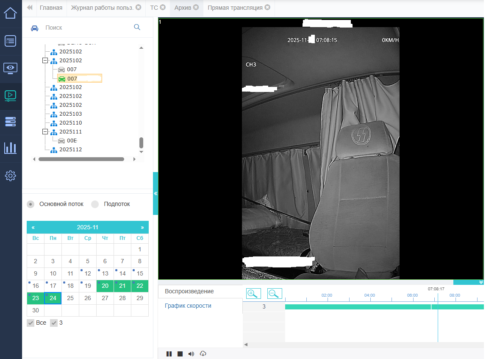Viewport: 486px width, 359px height.
Task: Toggle the Все checkbox
Action: [31, 323]
